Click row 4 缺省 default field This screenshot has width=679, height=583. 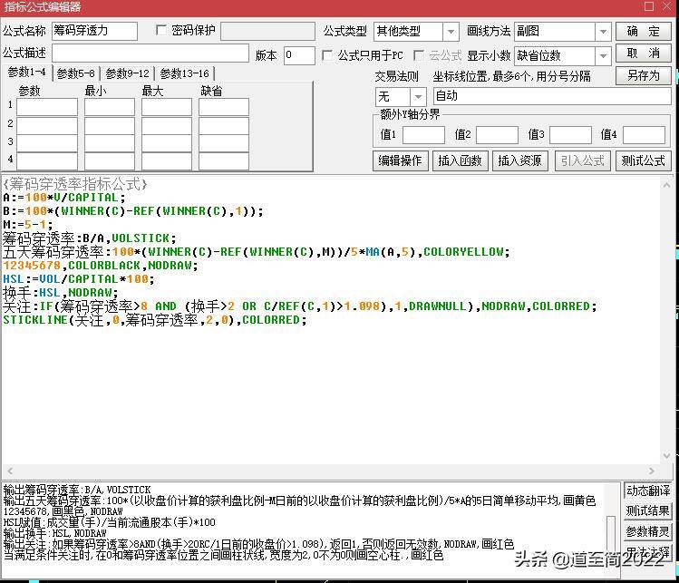(224, 161)
